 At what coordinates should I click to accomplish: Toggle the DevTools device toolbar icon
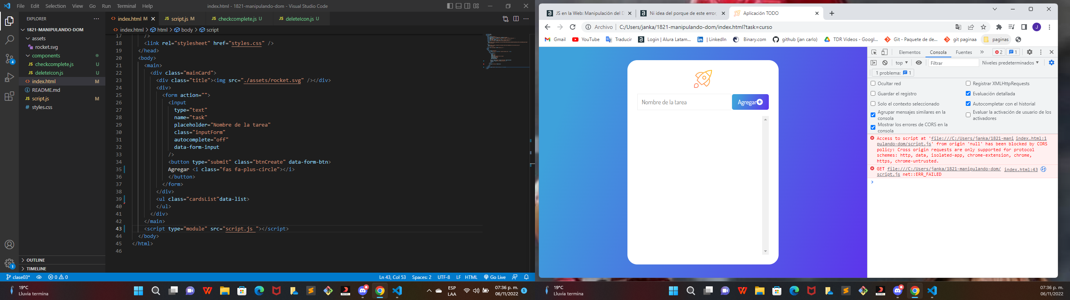[885, 52]
